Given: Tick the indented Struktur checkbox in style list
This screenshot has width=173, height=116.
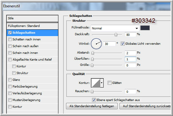Looking at the screenshot, I should pyautogui.click(x=14, y=73).
